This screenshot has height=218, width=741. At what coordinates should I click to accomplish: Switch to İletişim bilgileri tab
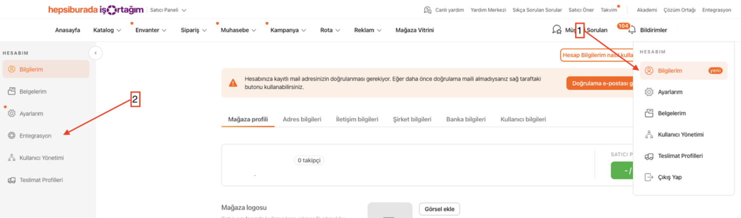pos(357,119)
